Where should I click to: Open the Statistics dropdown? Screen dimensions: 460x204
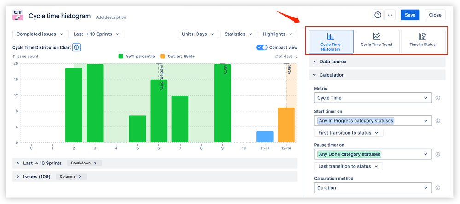(239, 34)
